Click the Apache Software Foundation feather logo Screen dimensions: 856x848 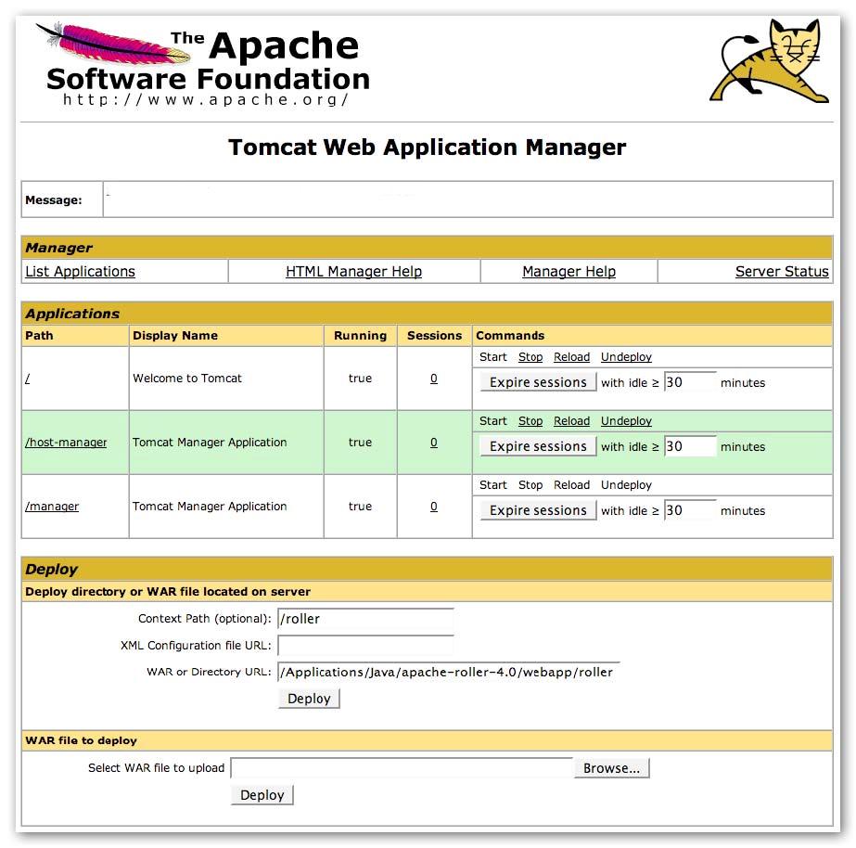click(202, 64)
